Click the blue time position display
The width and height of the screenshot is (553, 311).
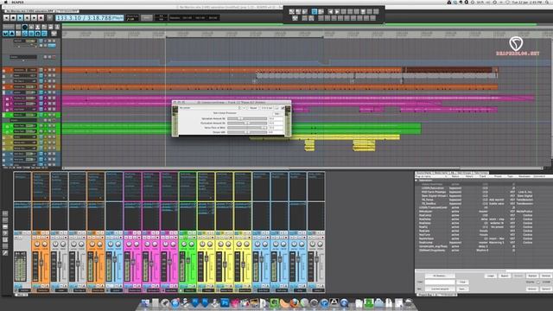(90, 17)
